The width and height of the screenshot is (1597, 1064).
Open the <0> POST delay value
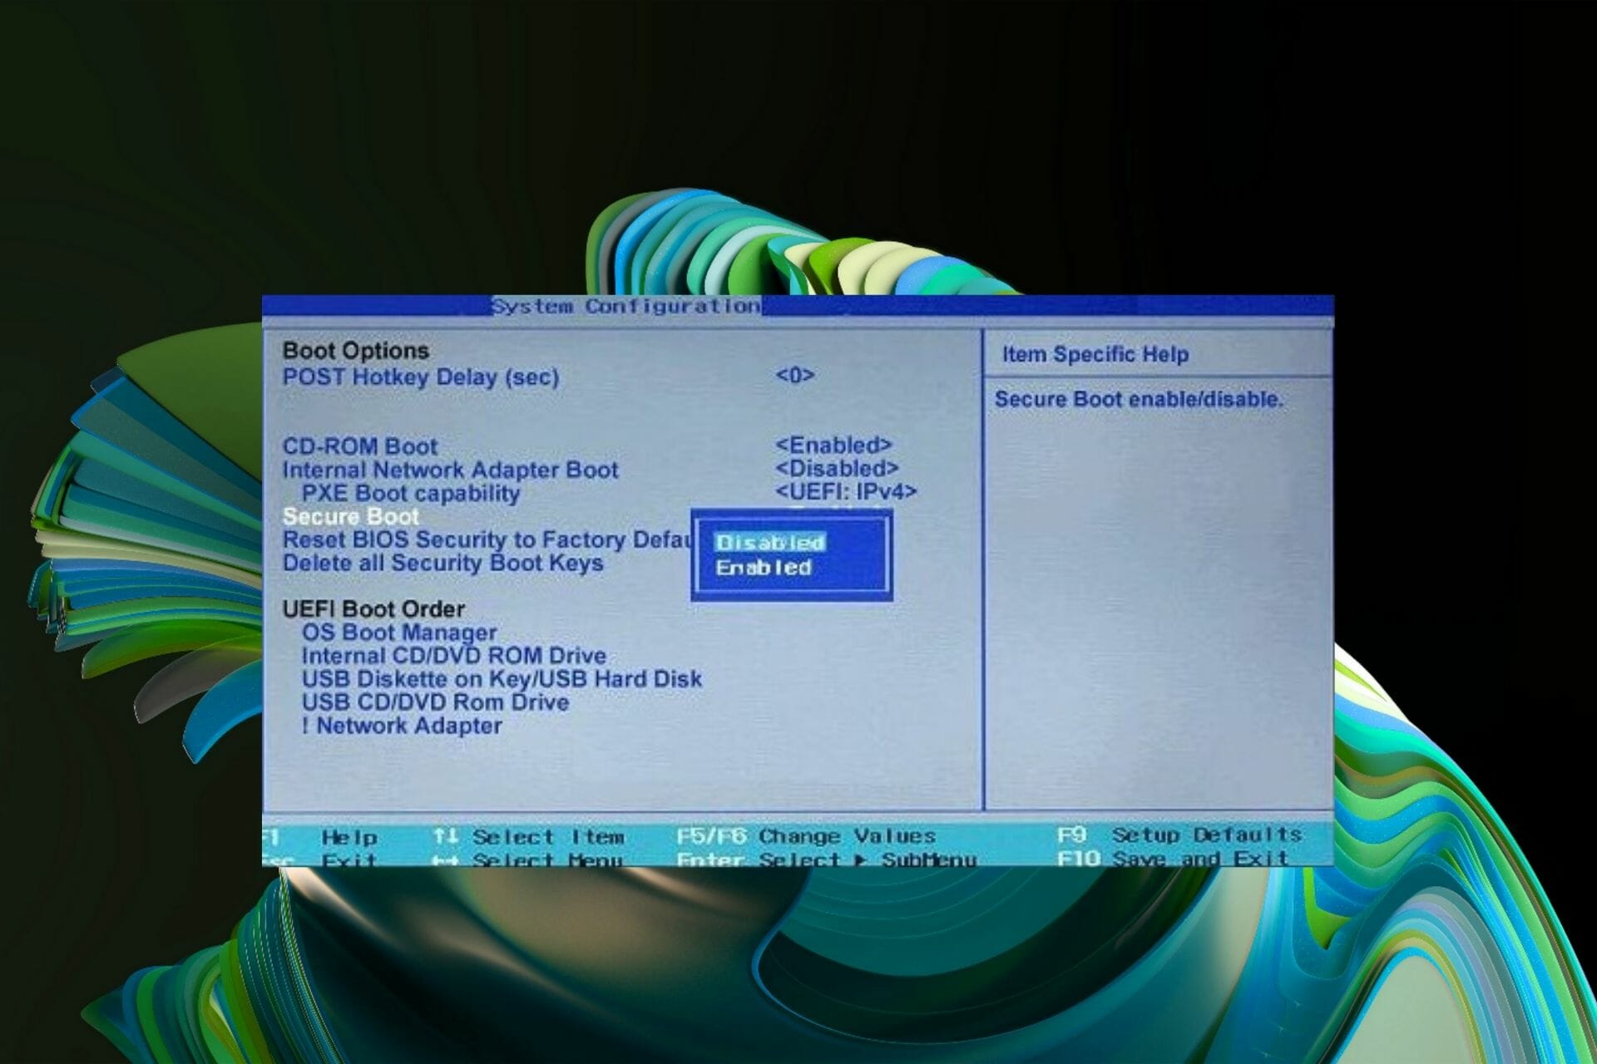click(x=795, y=375)
